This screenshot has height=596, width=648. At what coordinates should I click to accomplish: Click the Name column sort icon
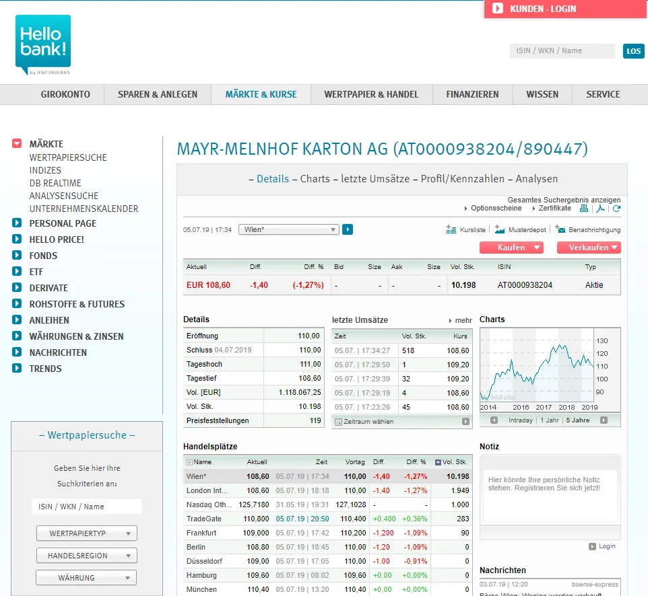(x=189, y=462)
